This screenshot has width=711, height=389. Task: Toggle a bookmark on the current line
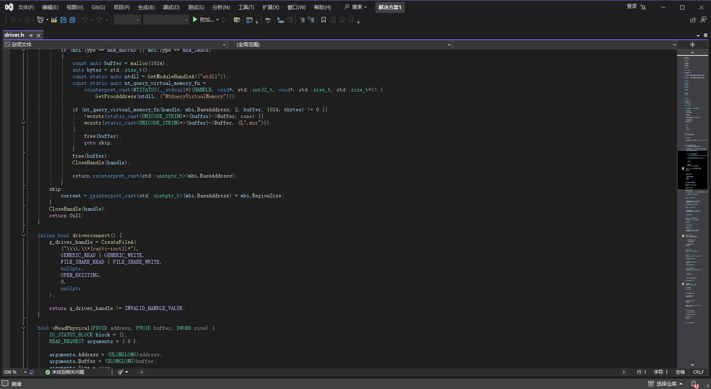pyautogui.click(x=324, y=20)
